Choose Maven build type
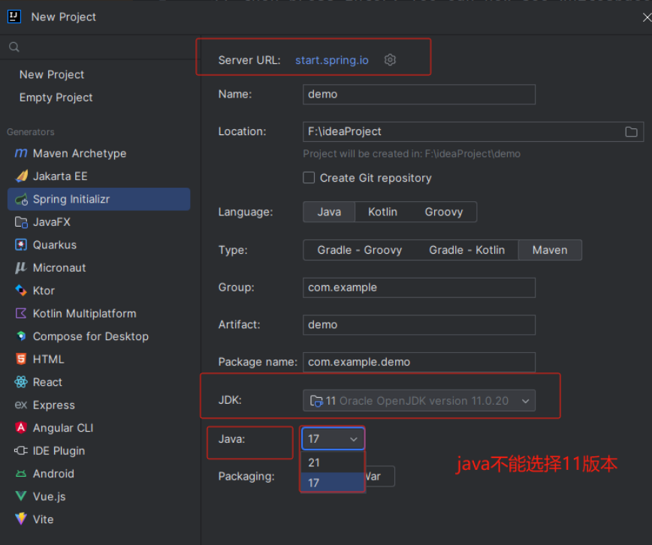The width and height of the screenshot is (652, 545). pyautogui.click(x=550, y=250)
